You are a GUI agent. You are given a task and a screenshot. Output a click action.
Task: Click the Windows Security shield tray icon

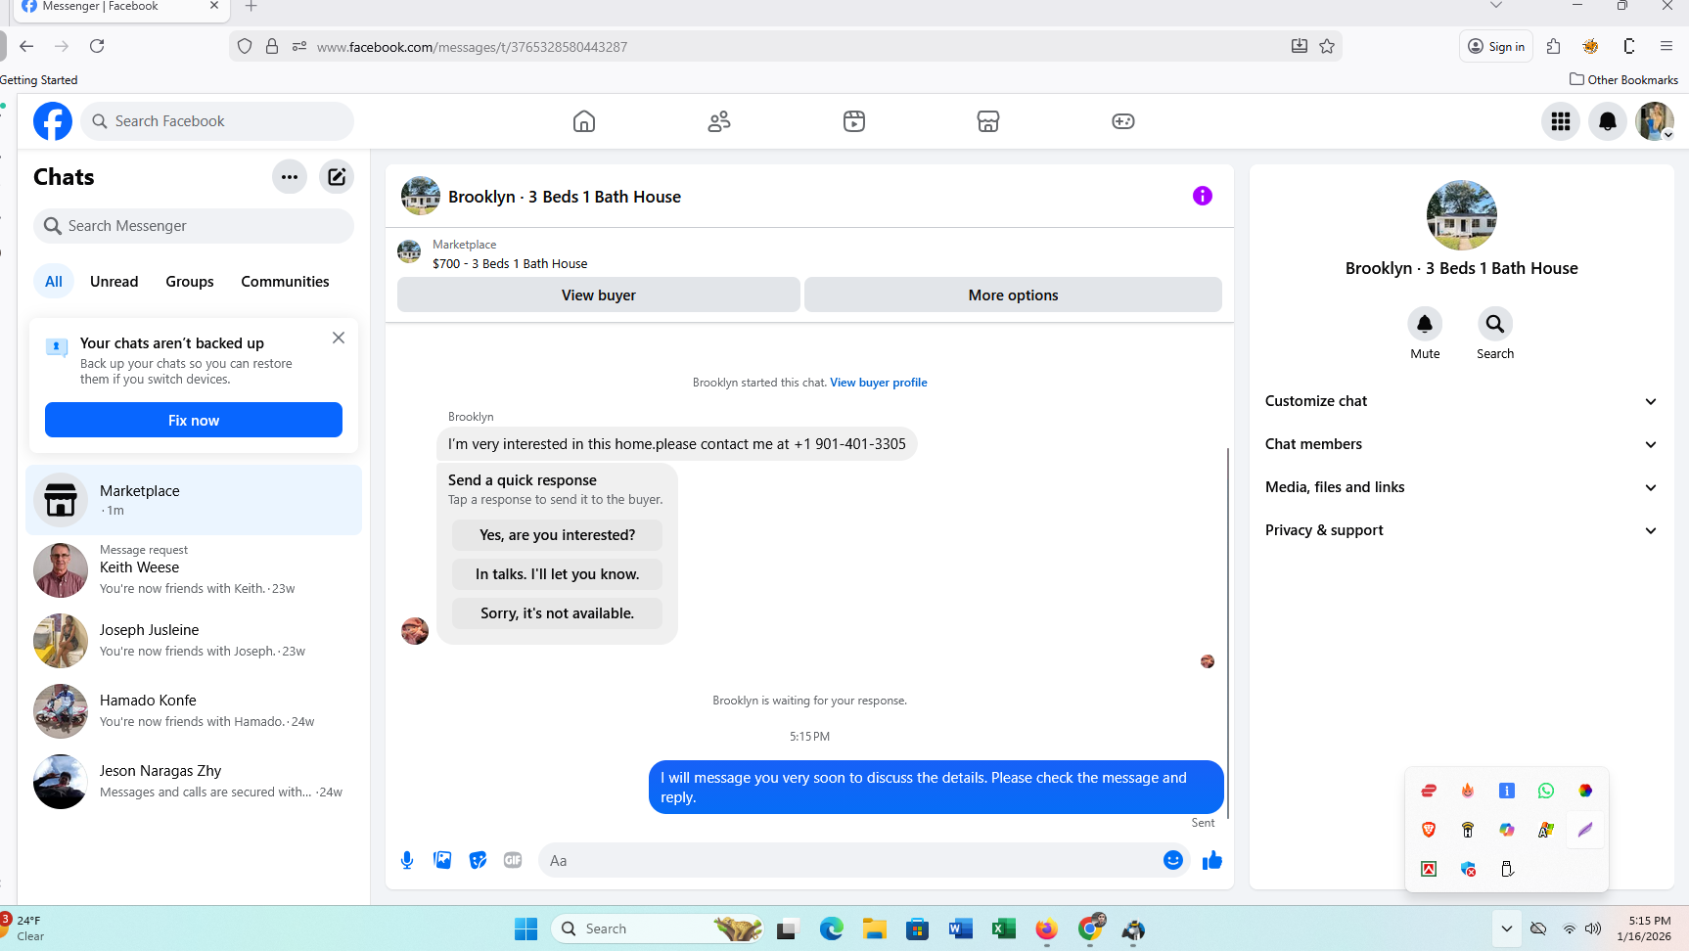click(1468, 869)
